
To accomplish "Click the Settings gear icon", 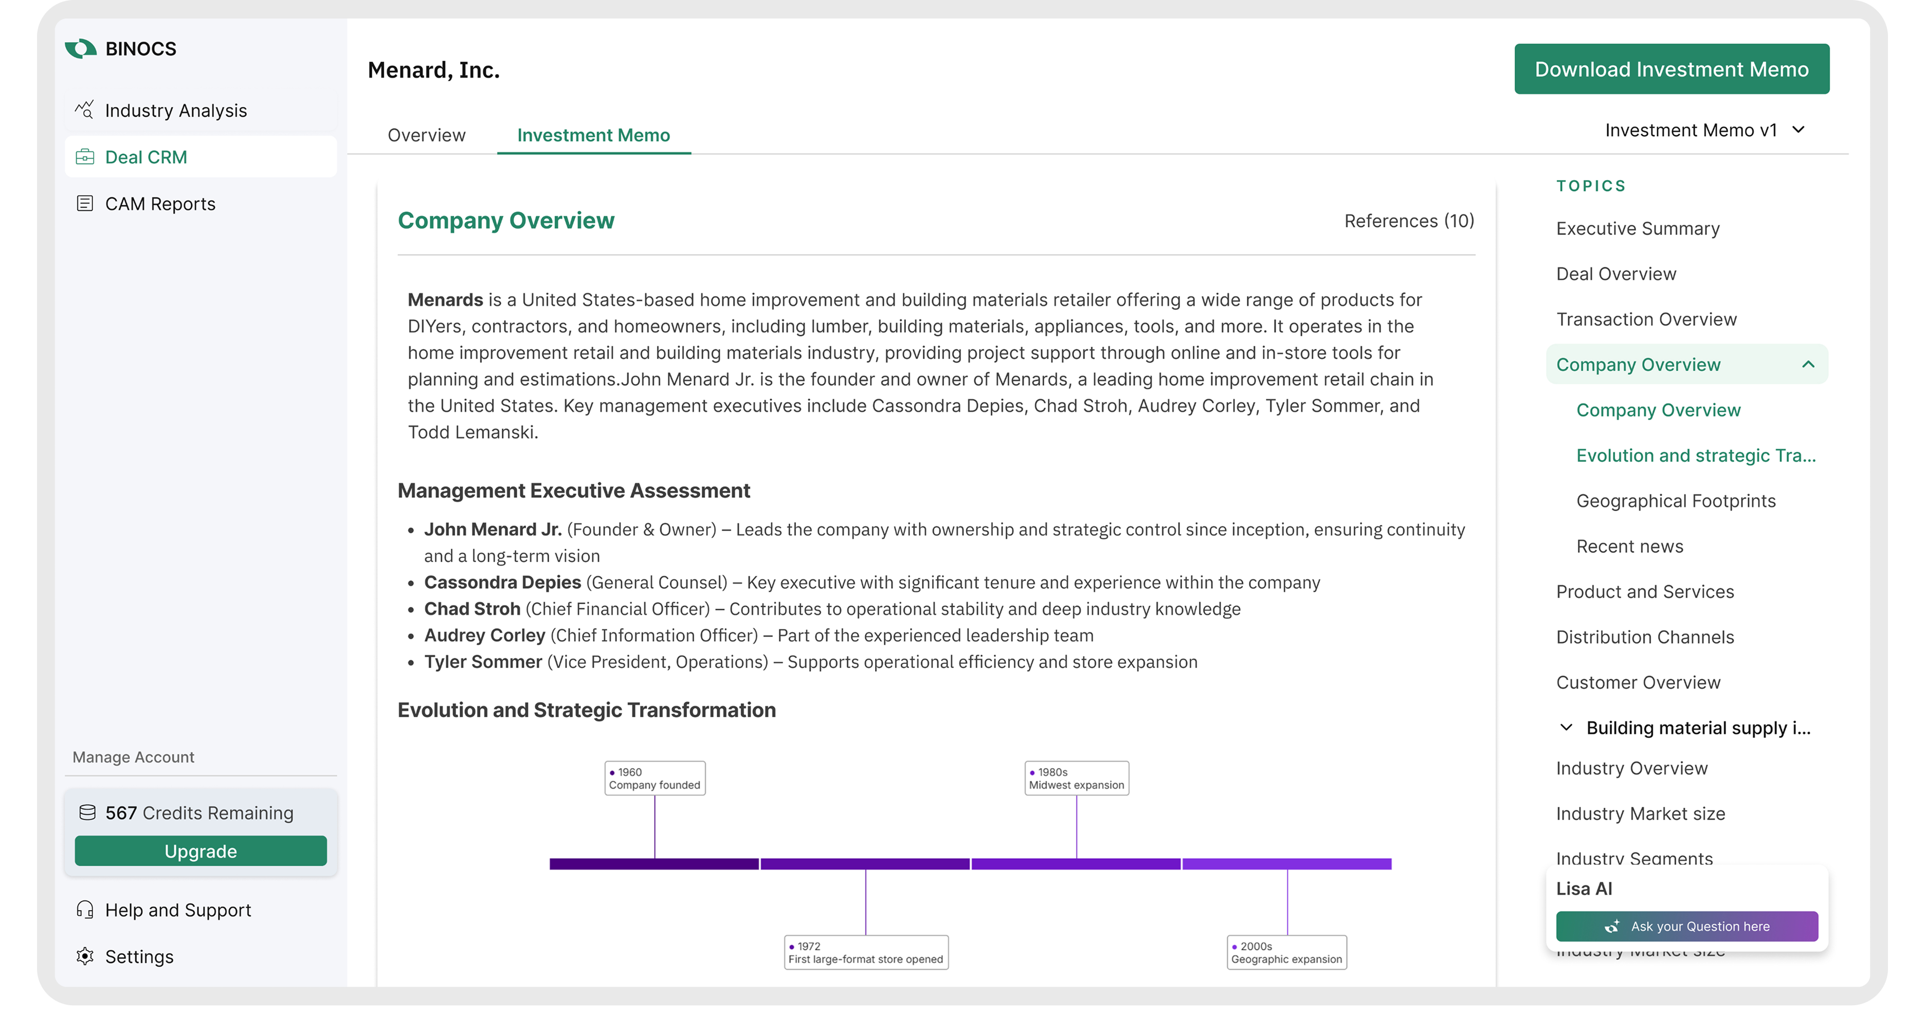I will coord(85,956).
